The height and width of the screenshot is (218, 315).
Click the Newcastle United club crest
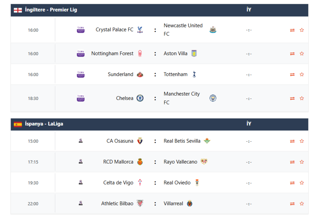213,30
